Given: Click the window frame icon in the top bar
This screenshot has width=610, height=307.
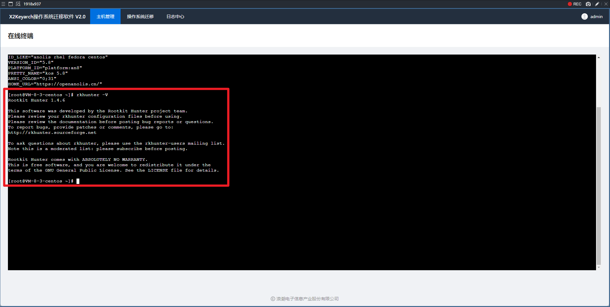Looking at the screenshot, I should (x=10, y=4).
